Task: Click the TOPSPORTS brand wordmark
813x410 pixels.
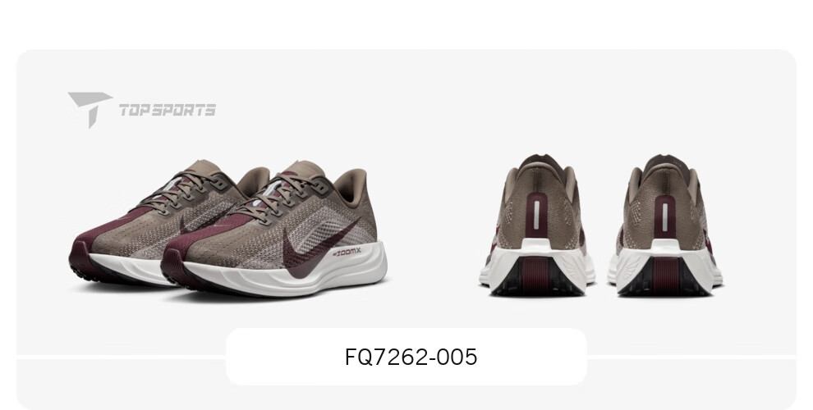Action: [x=168, y=110]
